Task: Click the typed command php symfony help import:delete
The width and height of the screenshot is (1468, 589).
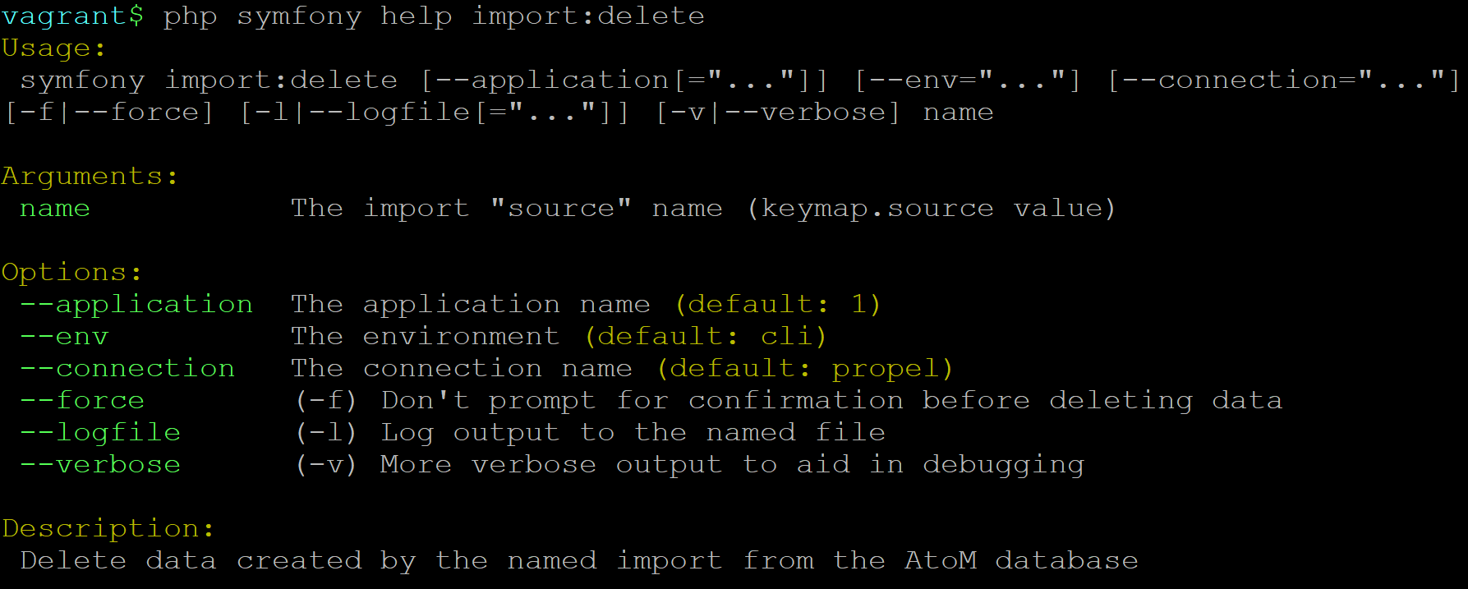Action: coord(433,16)
